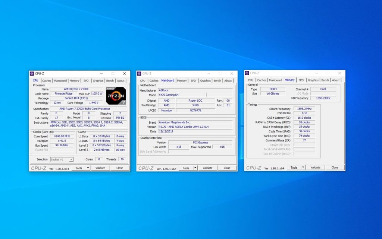382x239 pixels.
Task: Click the Tools button in the Memory window
Action: point(294,168)
